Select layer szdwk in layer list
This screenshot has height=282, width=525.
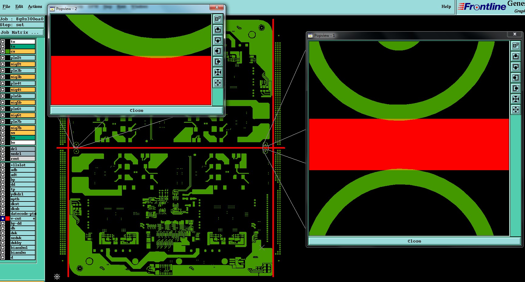point(23,238)
